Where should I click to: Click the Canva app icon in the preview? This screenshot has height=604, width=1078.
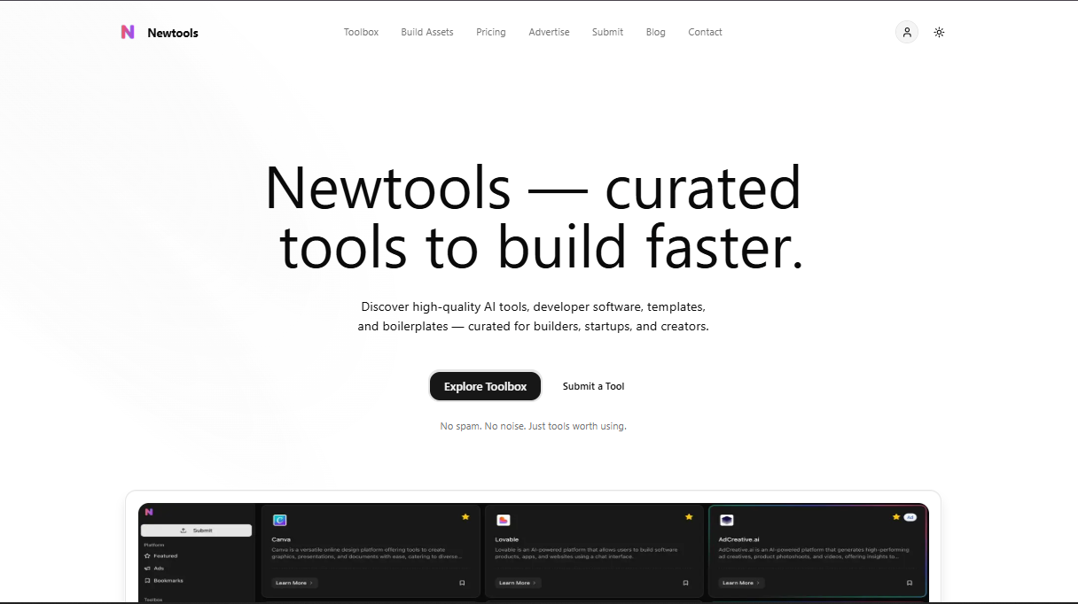(x=280, y=520)
